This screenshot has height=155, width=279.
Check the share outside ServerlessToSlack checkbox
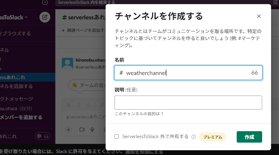pyautogui.click(x=116, y=136)
